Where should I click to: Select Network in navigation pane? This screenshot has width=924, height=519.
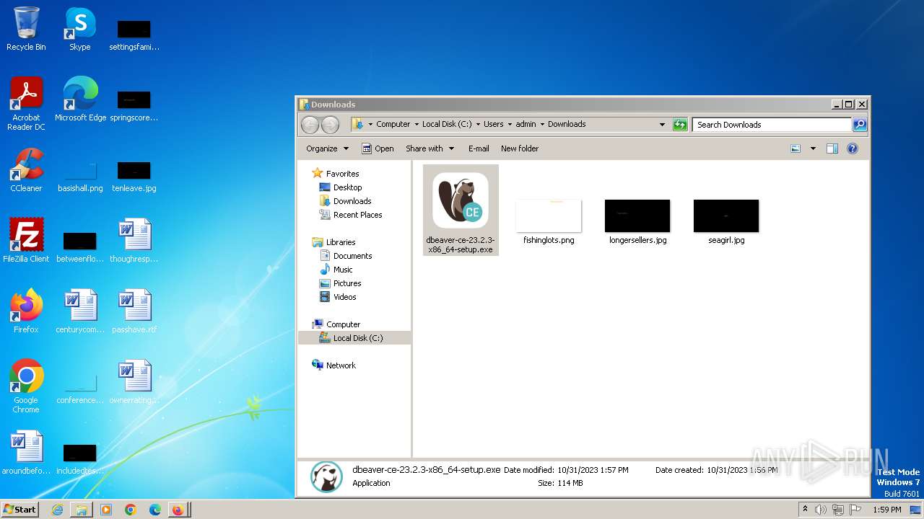point(341,365)
